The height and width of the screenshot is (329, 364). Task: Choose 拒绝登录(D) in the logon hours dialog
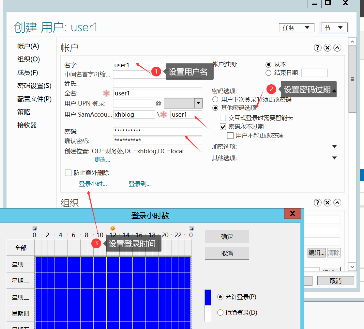click(x=220, y=312)
